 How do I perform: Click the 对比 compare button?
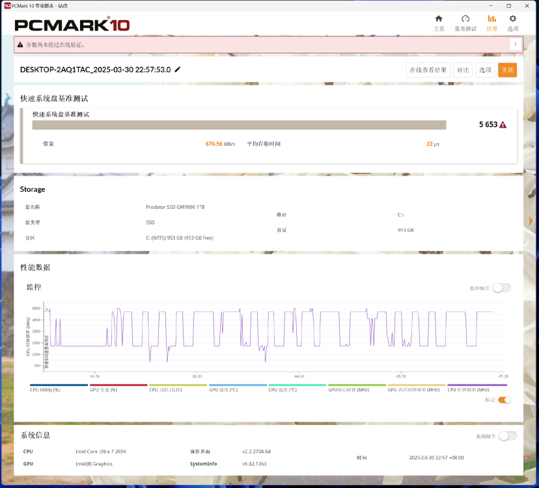tap(463, 70)
